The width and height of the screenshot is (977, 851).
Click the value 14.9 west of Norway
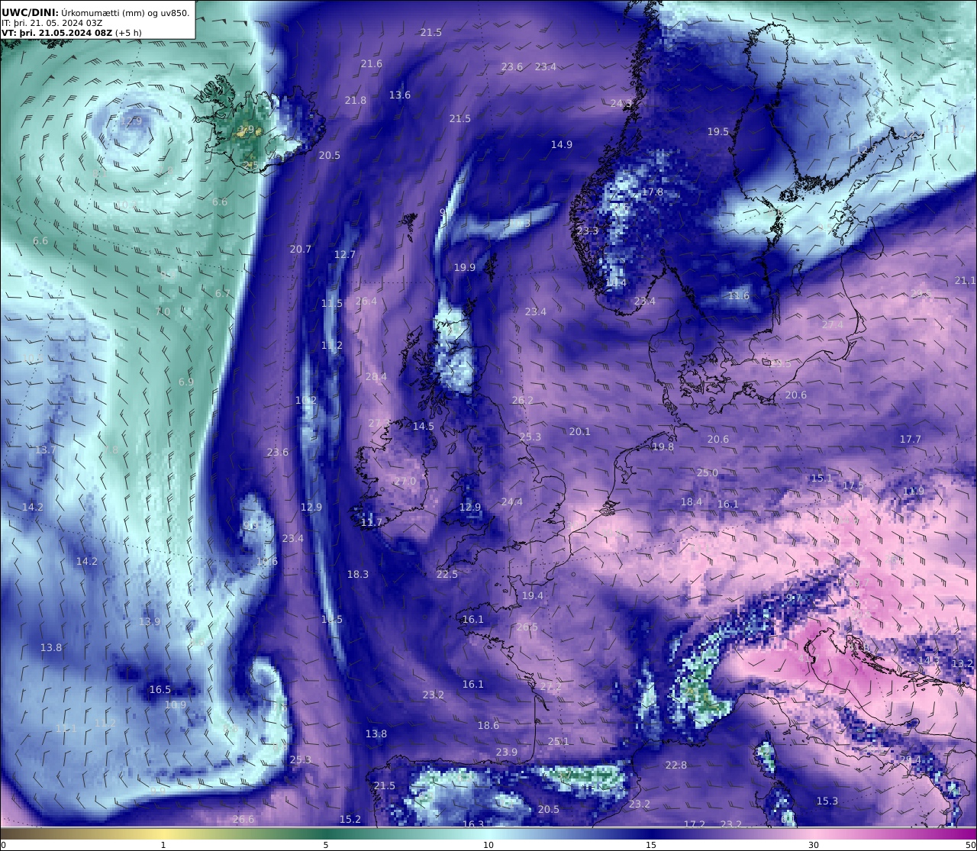click(562, 145)
